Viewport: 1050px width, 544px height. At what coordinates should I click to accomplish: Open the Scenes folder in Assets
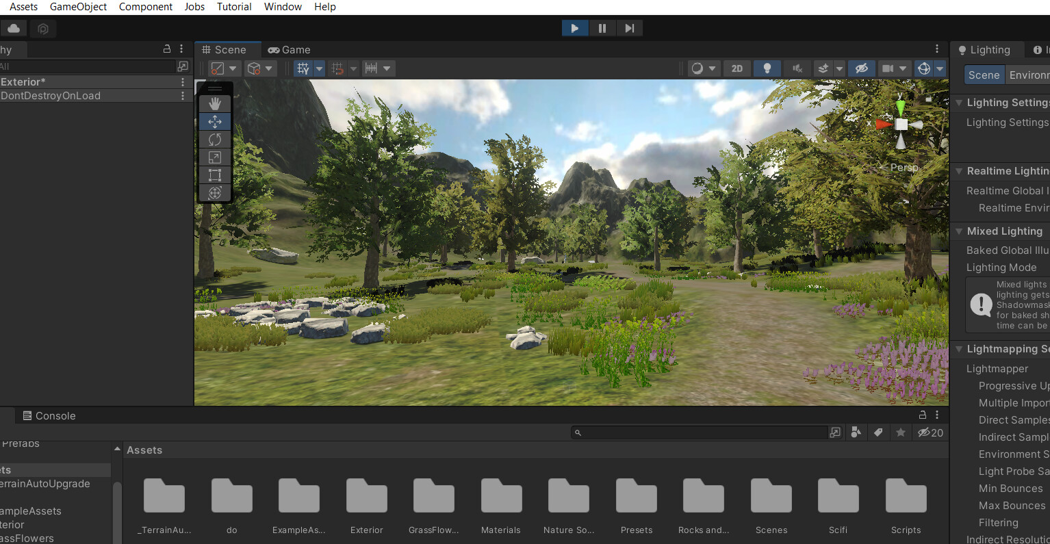771,495
